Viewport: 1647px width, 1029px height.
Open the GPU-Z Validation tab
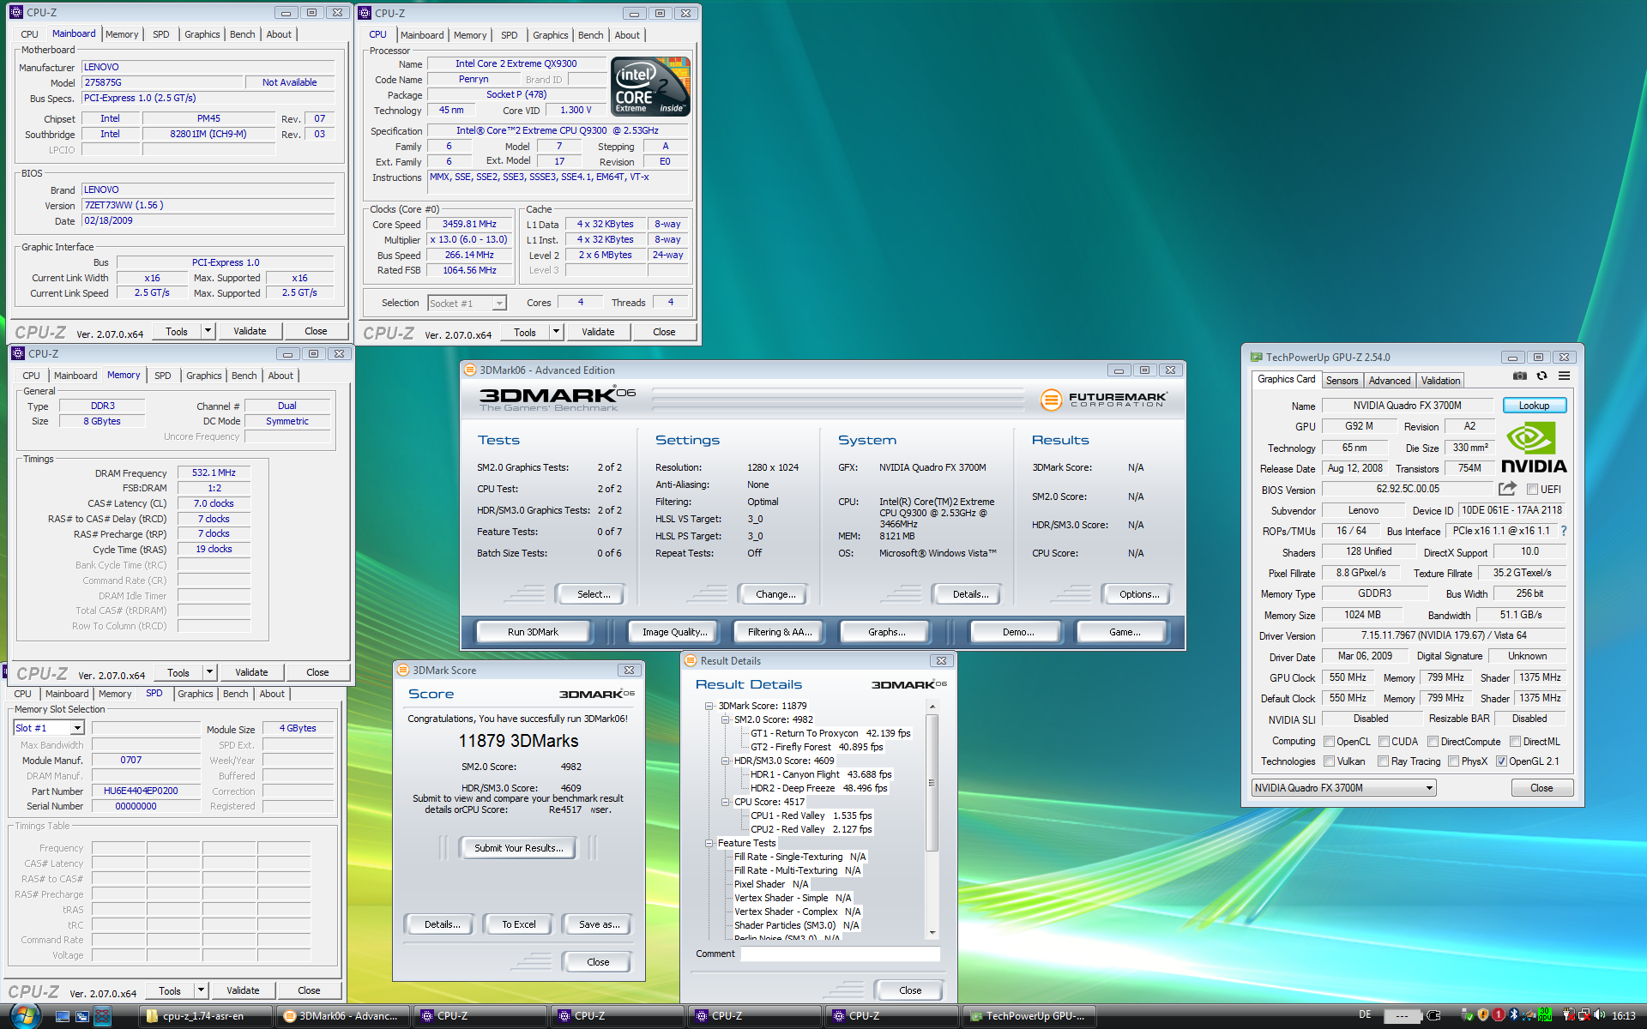tap(1440, 381)
